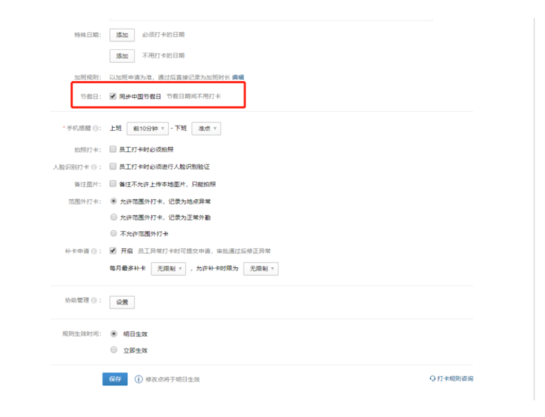The width and height of the screenshot is (545, 417).
Task: Click 必须打卡的日期 hint text
Action: 163,35
